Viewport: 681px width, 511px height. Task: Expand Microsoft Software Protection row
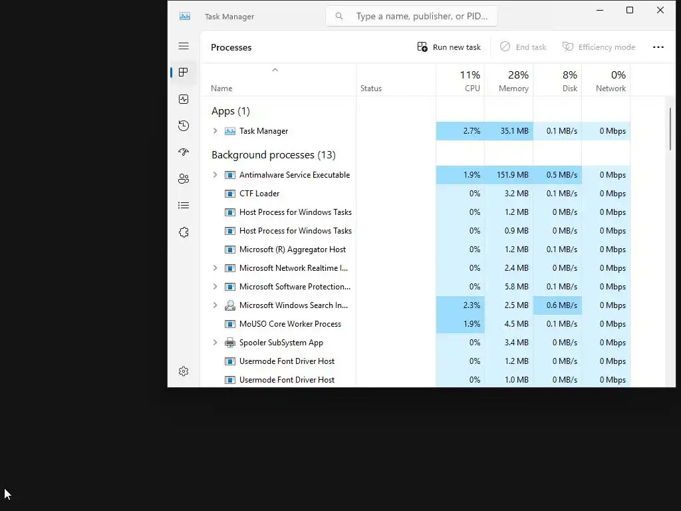click(215, 287)
